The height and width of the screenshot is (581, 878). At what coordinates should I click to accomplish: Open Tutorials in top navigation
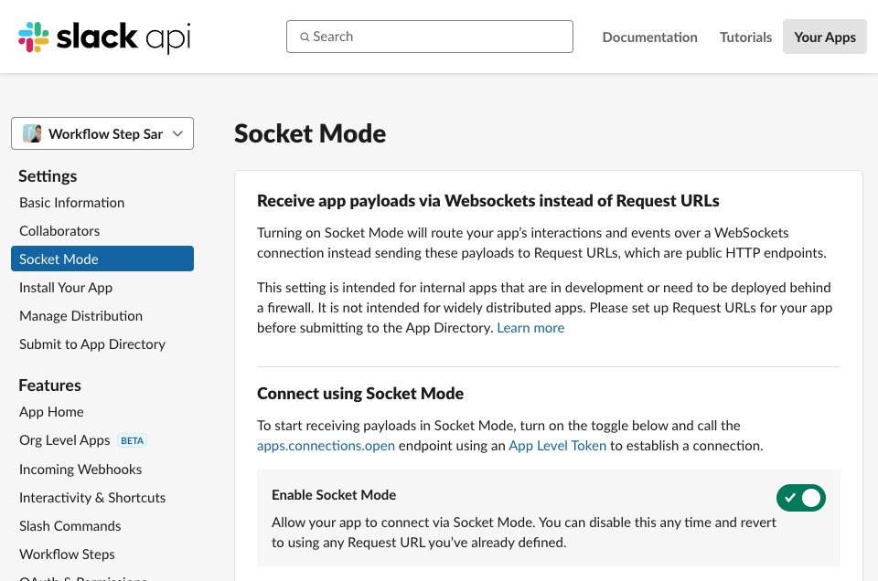[x=745, y=37]
